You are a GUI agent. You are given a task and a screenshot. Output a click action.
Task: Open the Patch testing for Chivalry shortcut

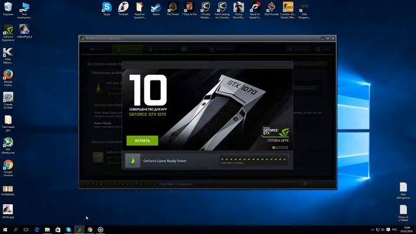222,10
